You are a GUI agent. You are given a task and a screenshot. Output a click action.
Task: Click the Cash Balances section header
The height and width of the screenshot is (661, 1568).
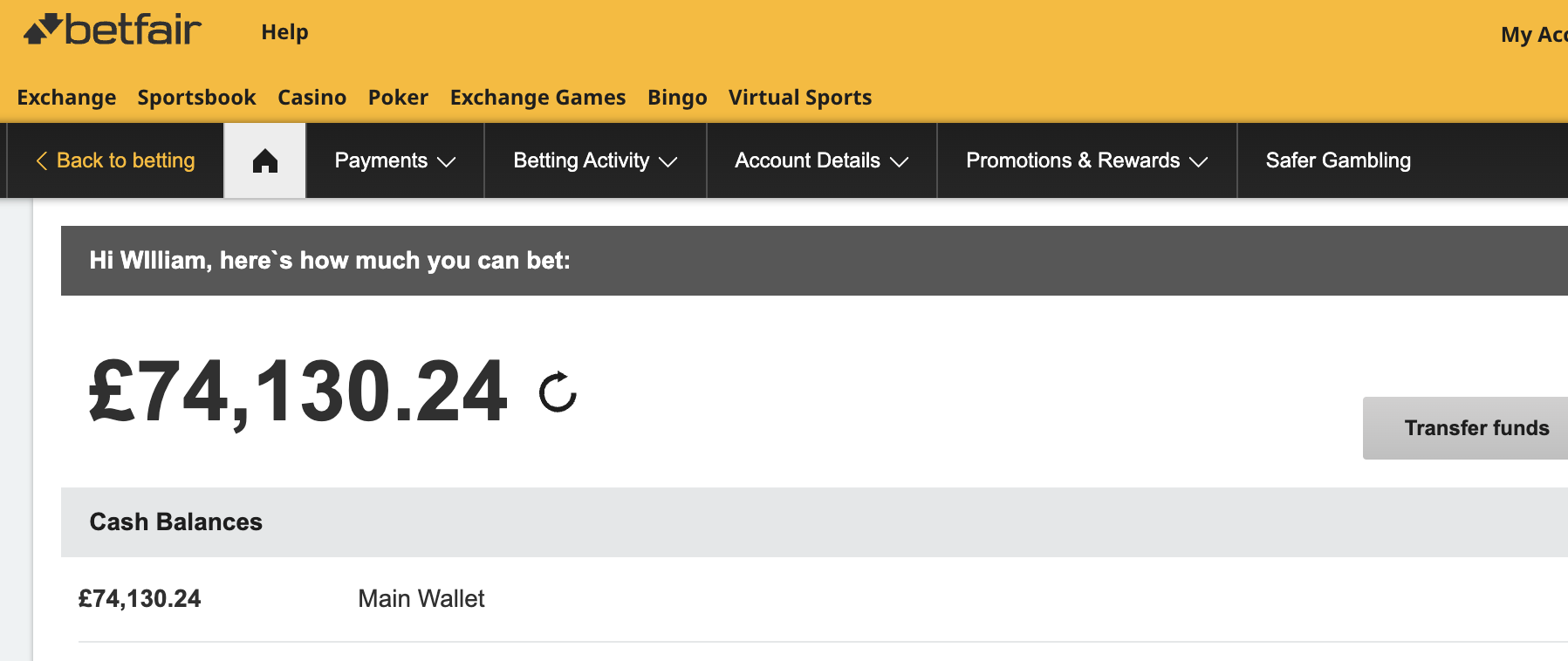(814, 522)
